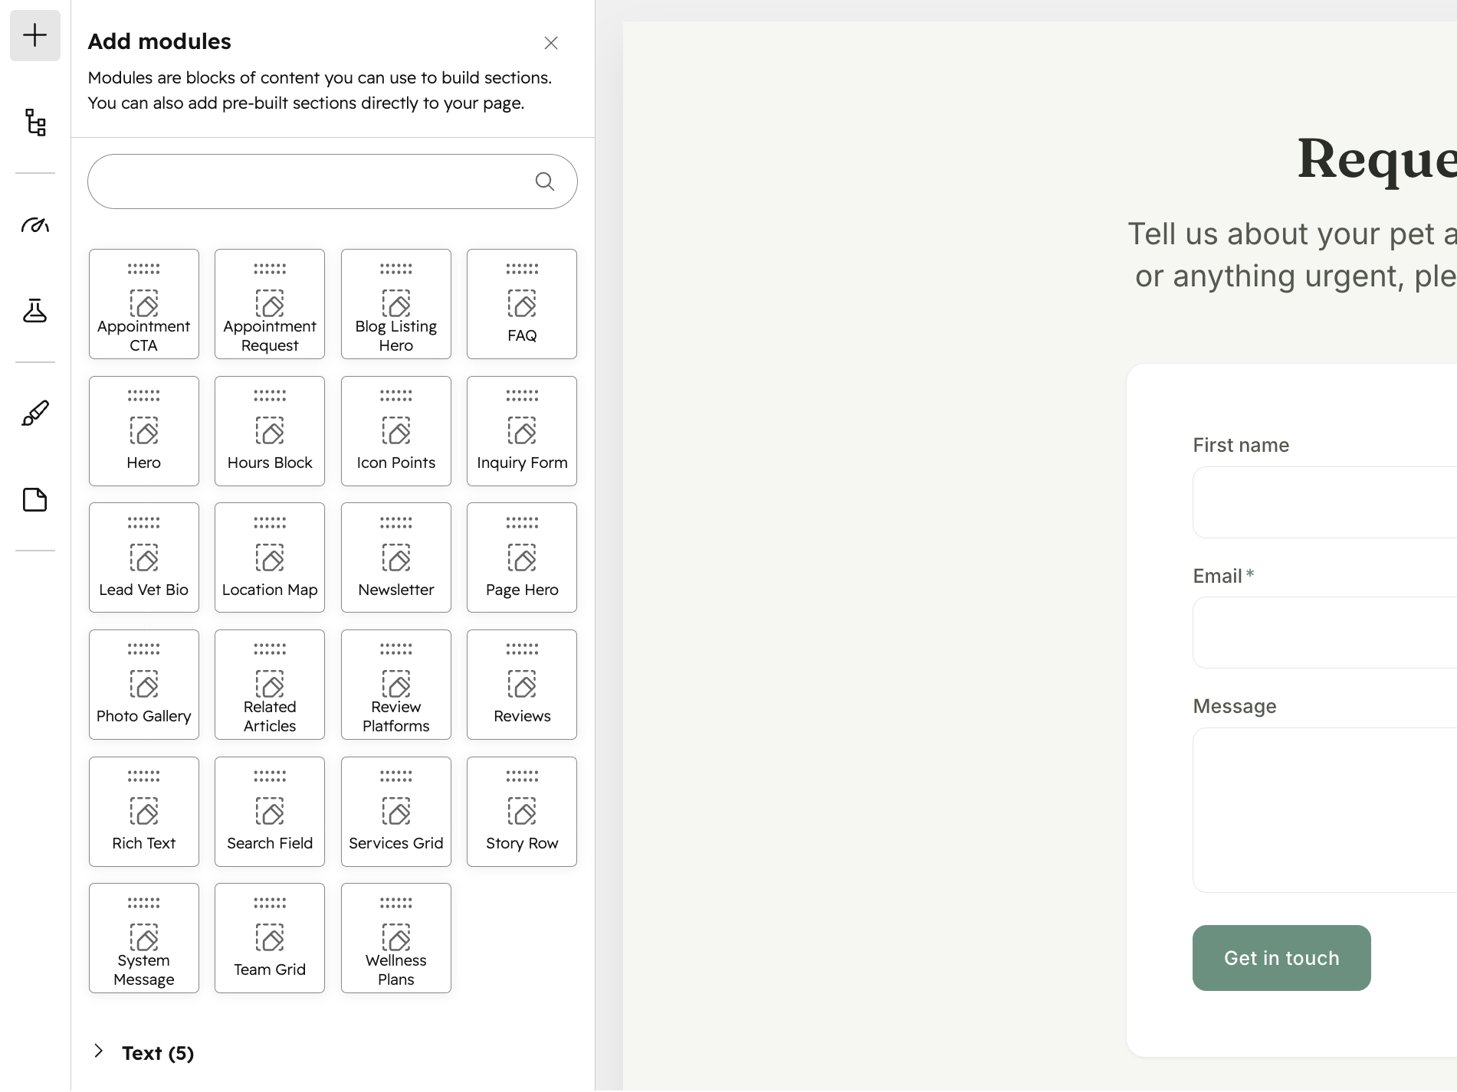Open the flask test icon
This screenshot has width=1457, height=1092.
point(35,310)
